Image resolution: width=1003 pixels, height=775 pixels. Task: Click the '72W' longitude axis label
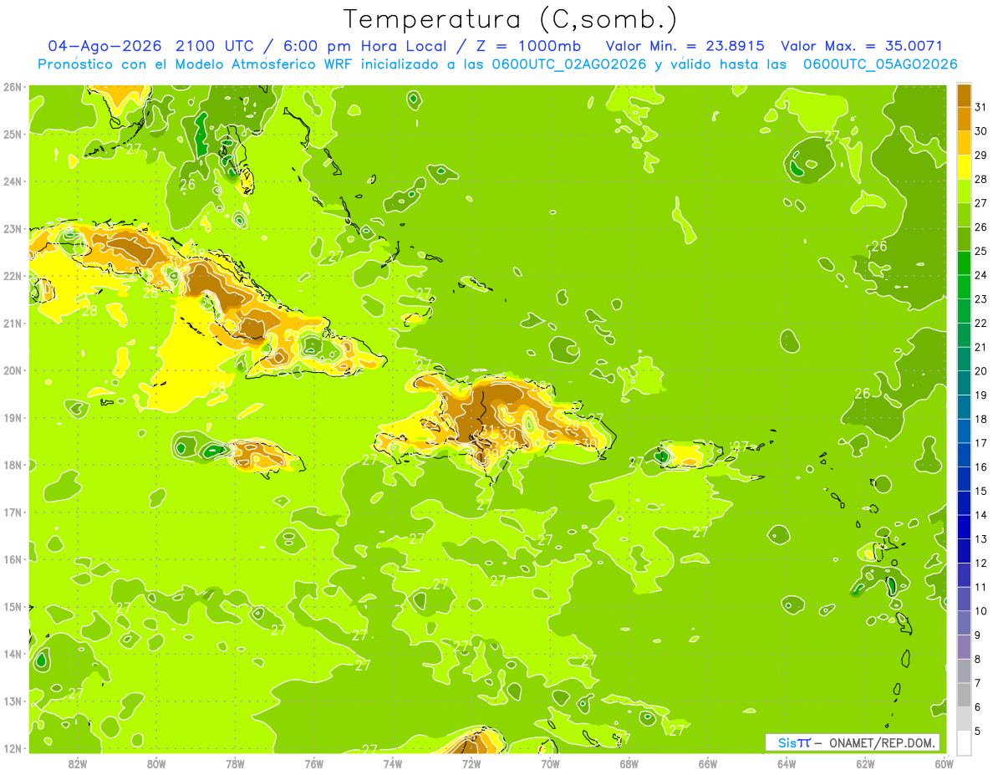(471, 763)
